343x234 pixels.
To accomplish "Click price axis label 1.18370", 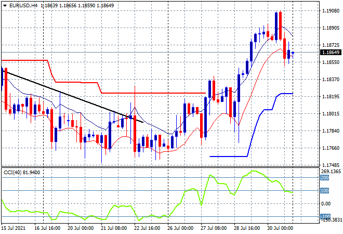I will coord(331,80).
